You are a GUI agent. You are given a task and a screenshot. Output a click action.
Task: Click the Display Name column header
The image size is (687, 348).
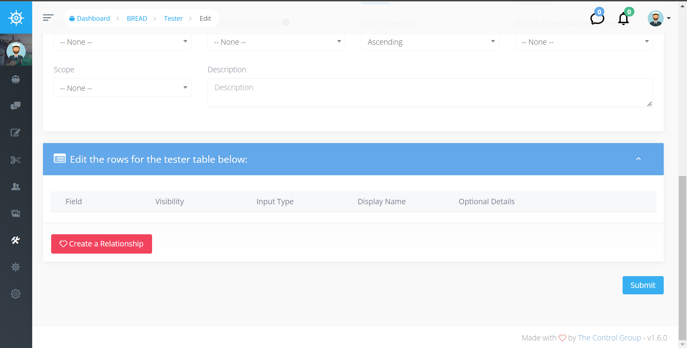(x=381, y=202)
